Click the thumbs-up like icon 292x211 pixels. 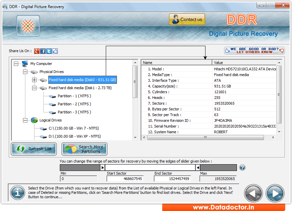coord(55,51)
